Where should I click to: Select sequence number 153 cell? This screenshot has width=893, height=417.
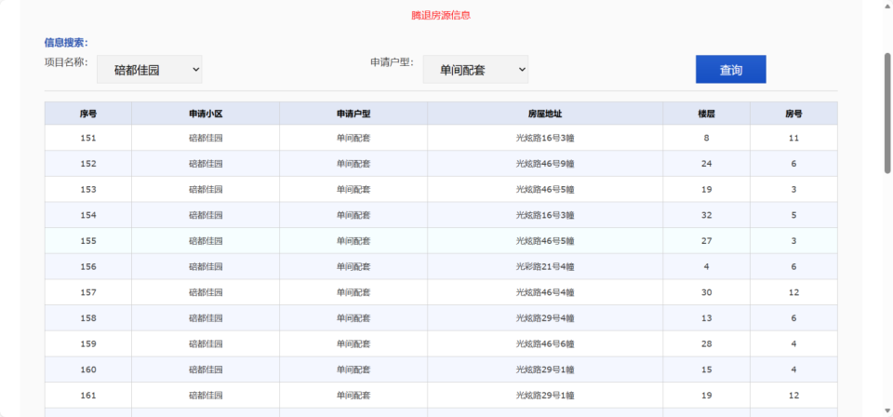[88, 189]
